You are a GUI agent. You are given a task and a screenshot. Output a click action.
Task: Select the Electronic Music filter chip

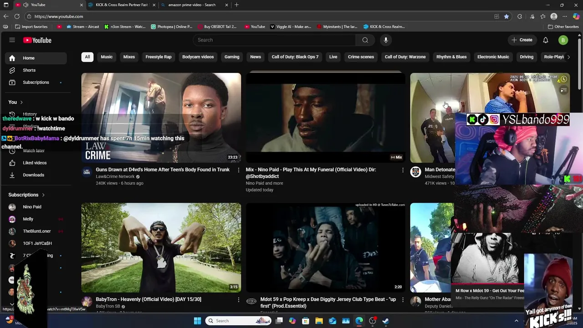coord(493,57)
